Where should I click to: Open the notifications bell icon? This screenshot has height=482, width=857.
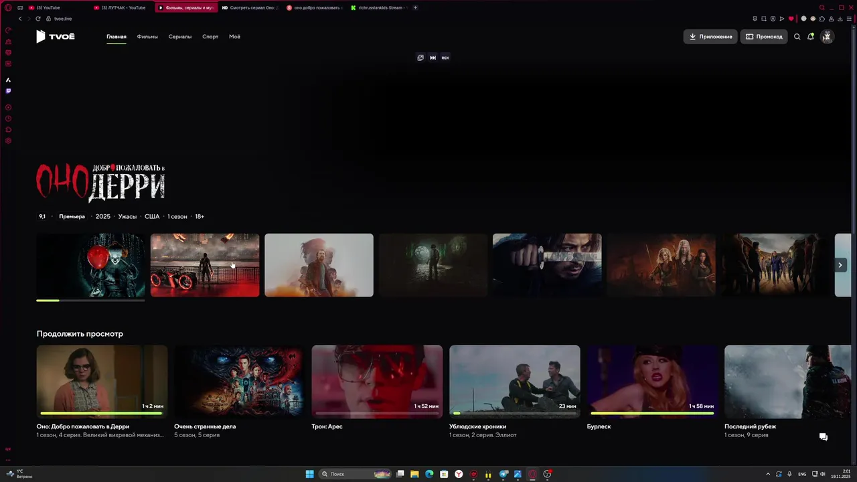point(811,37)
